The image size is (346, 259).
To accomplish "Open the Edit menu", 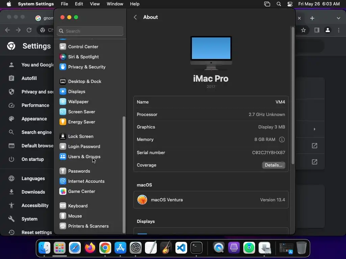I will click(79, 4).
